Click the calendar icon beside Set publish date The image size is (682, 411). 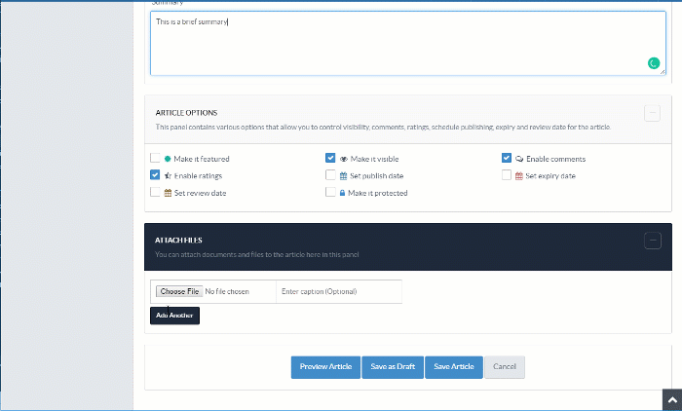(343, 175)
